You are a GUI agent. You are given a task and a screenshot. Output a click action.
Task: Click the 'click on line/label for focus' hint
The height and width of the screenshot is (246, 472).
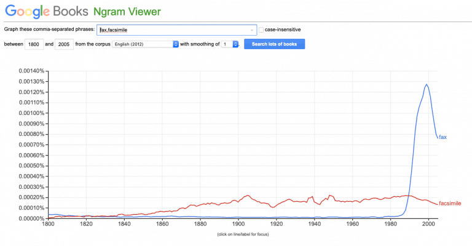click(243, 234)
